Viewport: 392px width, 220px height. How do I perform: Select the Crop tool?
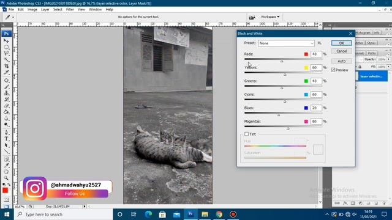(x=6, y=66)
